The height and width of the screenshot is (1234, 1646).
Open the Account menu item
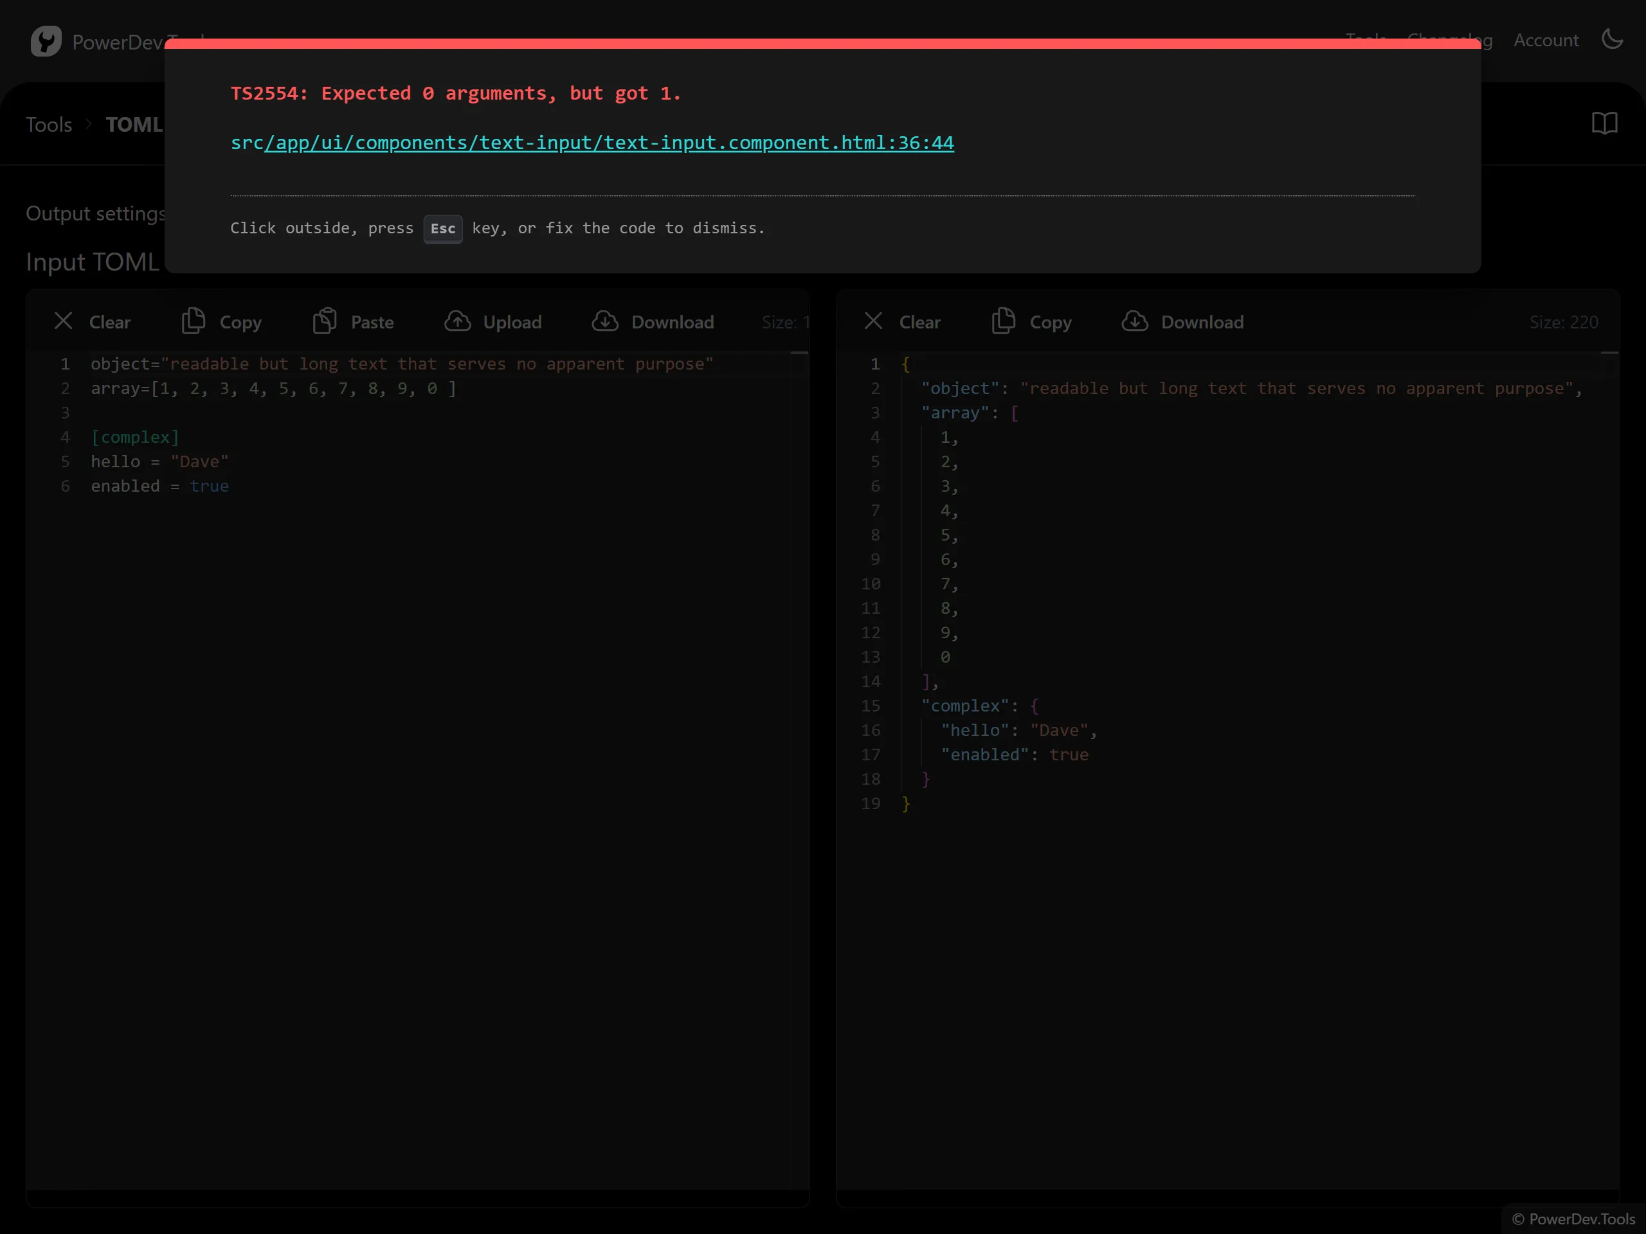pos(1546,40)
